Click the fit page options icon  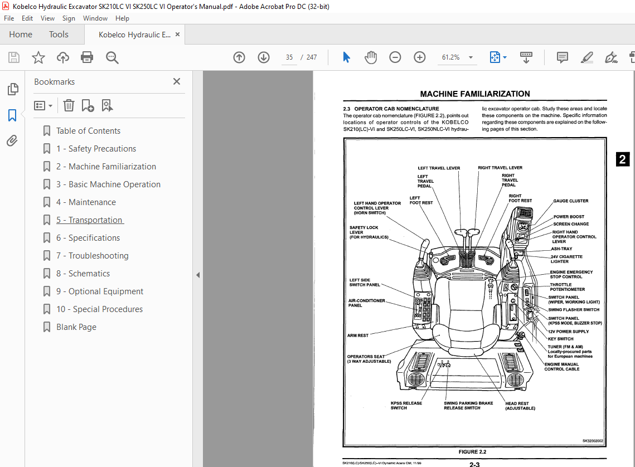tap(495, 57)
